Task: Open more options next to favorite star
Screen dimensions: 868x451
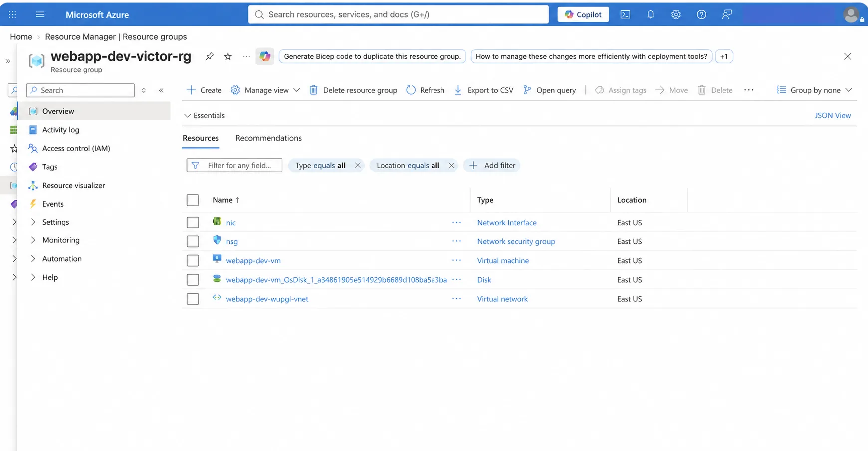Action: coord(246,56)
